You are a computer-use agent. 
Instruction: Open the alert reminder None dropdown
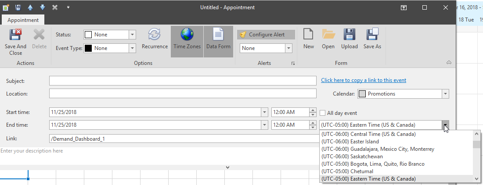pos(288,48)
